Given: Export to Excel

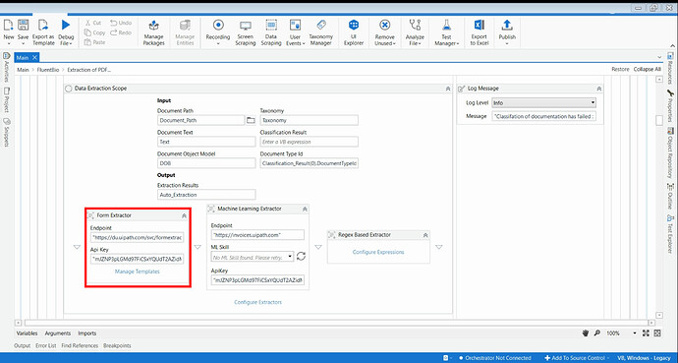Looking at the screenshot, I should (480, 32).
